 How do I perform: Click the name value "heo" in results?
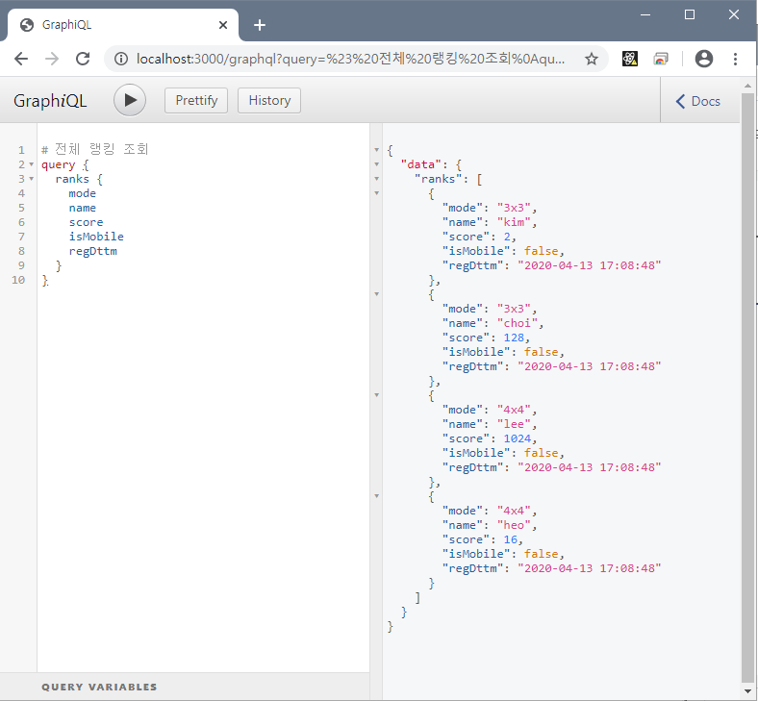[514, 525]
